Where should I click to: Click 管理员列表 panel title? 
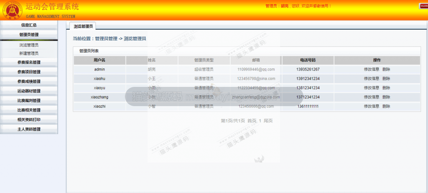pyautogui.click(x=89, y=51)
